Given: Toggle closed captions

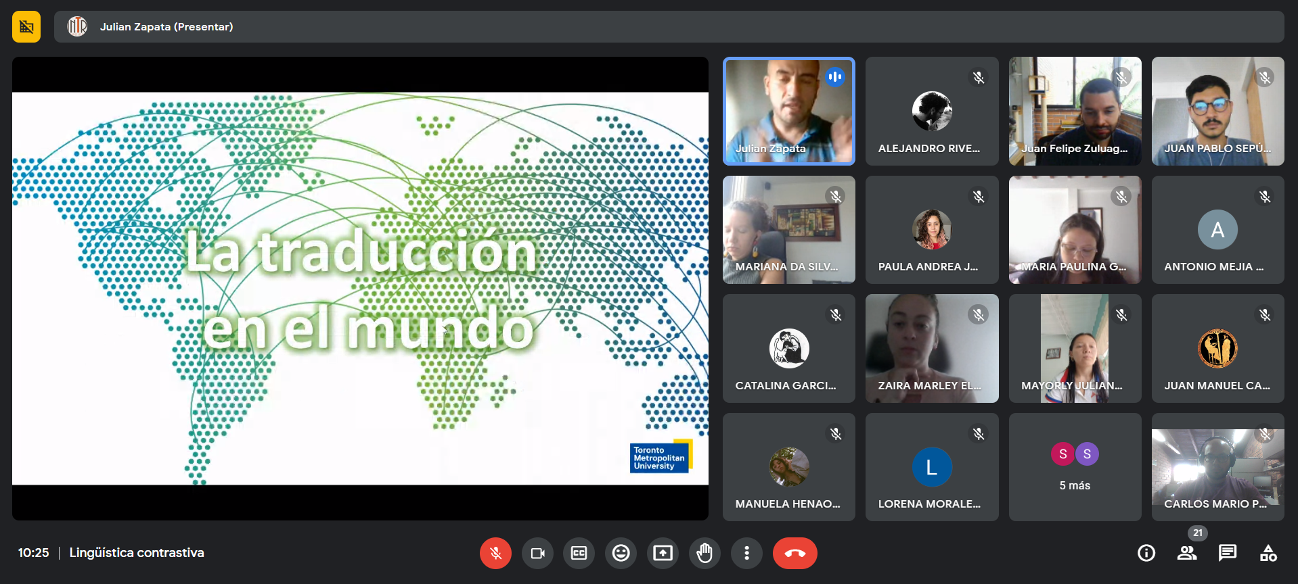Looking at the screenshot, I should coord(579,554).
